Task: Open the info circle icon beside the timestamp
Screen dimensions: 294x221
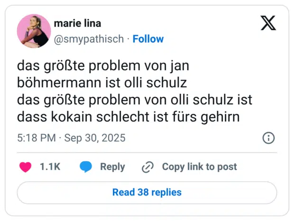Action: (x=268, y=138)
